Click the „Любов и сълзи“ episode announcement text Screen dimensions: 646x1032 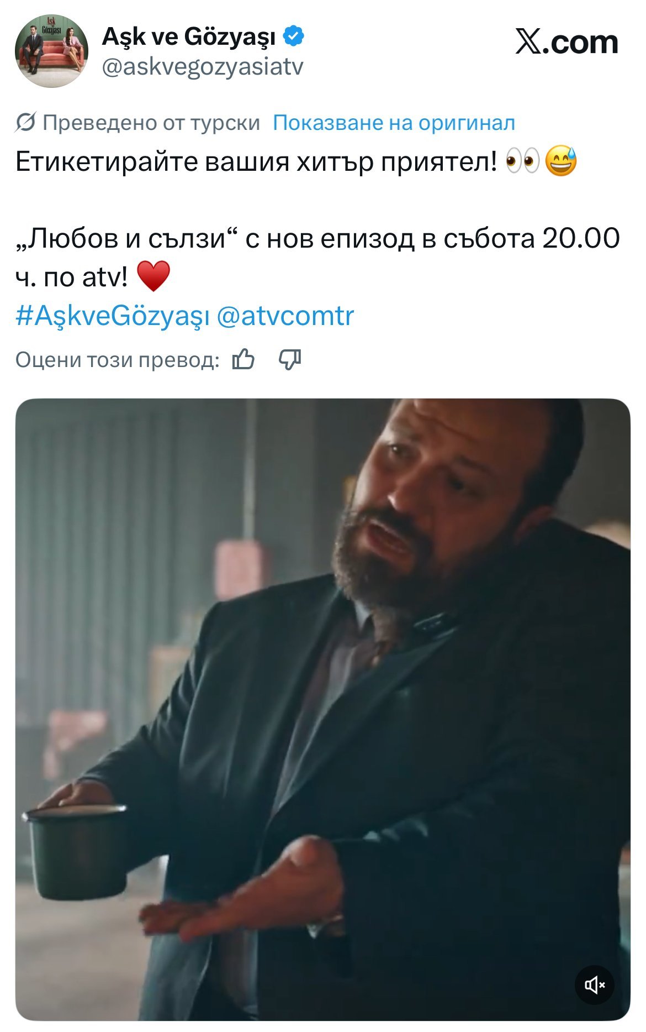pyautogui.click(x=317, y=257)
